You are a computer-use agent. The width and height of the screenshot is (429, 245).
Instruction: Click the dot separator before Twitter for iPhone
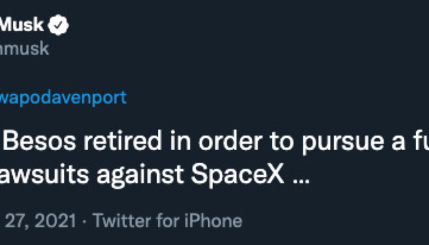tap(84, 220)
